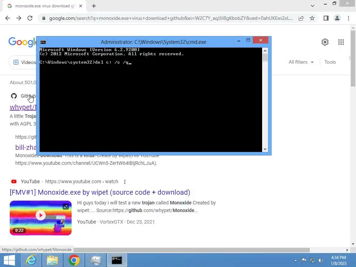Click the cmd scrollbar thumb
The height and width of the screenshot is (267, 356).
(265, 57)
